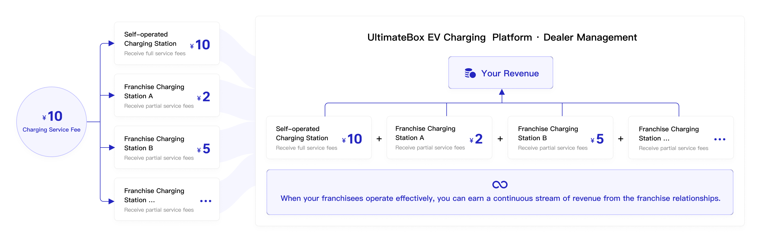Click the plus sign between Self-operated and Station A cards
This screenshot has width=760, height=242.
(x=379, y=139)
